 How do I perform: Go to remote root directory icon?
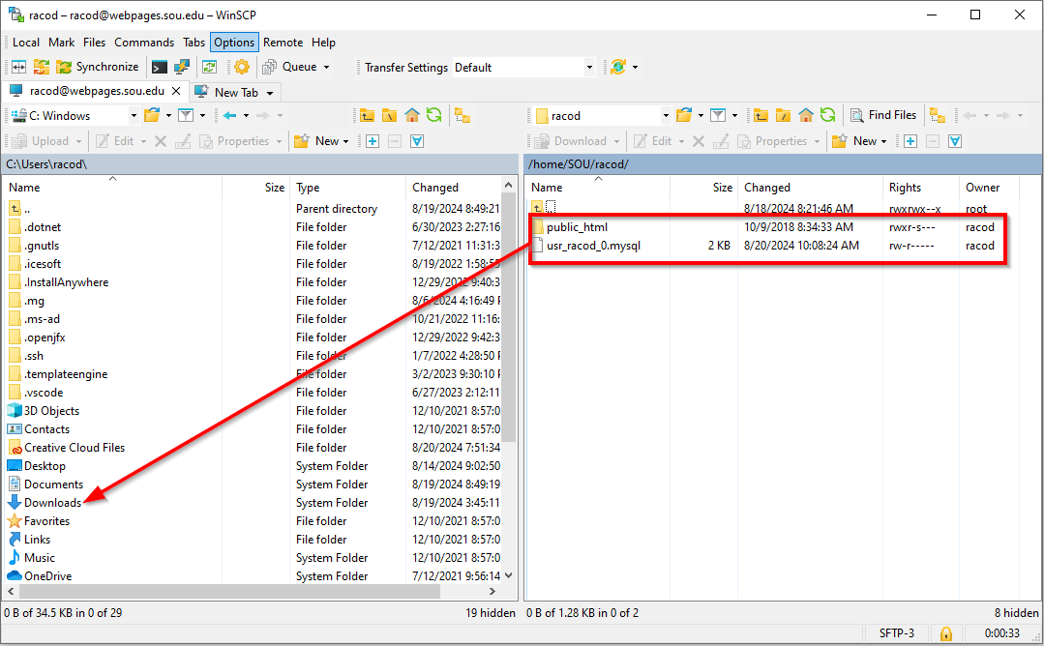point(783,116)
